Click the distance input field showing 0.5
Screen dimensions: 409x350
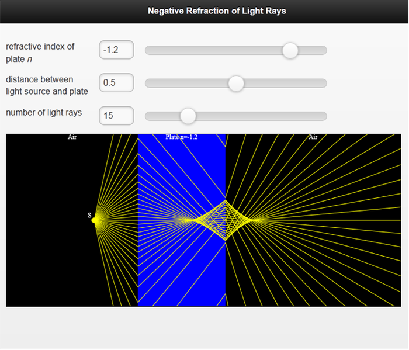coord(116,83)
